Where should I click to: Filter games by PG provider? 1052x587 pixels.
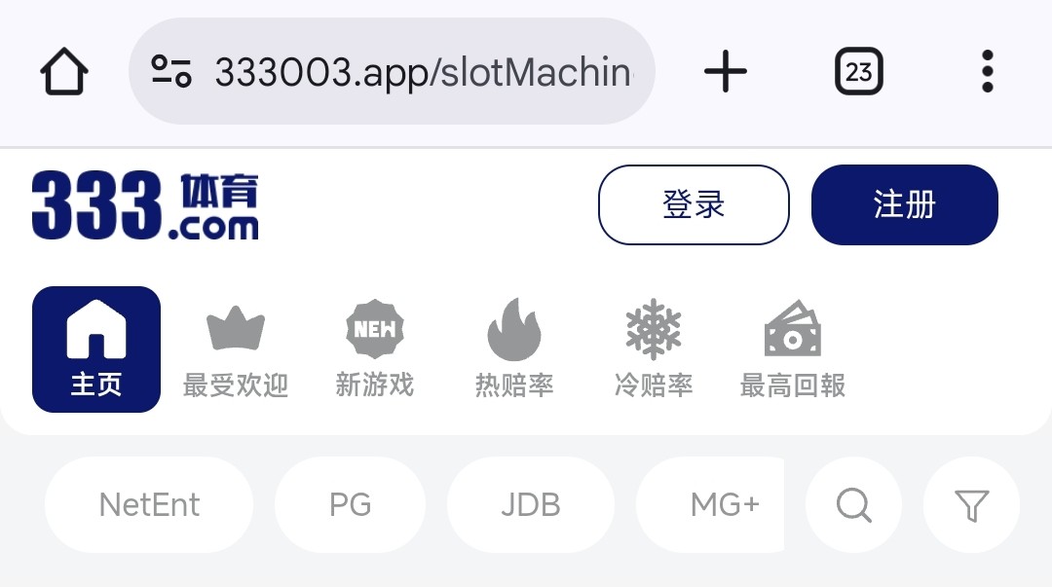[351, 504]
